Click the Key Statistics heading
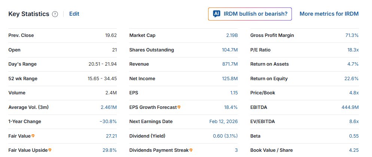372x157 pixels. (x=29, y=14)
